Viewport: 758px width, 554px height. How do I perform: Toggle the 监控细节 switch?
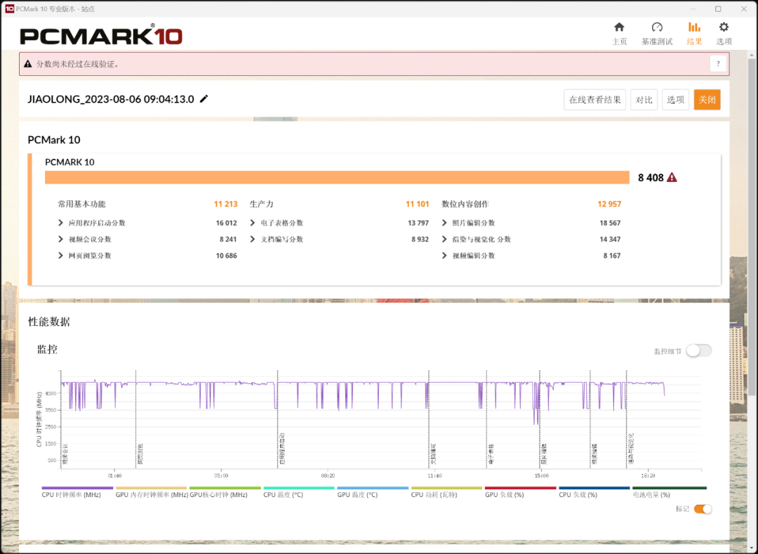pyautogui.click(x=698, y=351)
